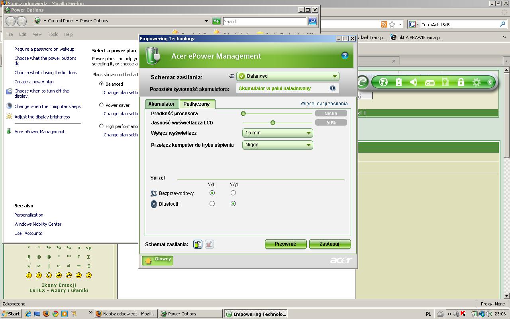Open Power Options address bar dropdown

[x=206, y=21]
